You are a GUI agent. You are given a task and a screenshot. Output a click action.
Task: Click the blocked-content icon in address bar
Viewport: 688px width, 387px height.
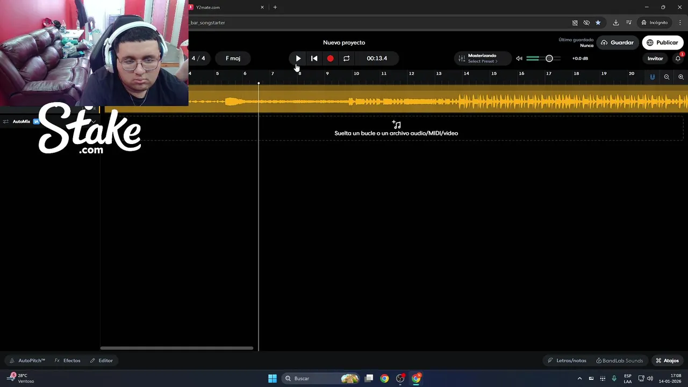(575, 23)
